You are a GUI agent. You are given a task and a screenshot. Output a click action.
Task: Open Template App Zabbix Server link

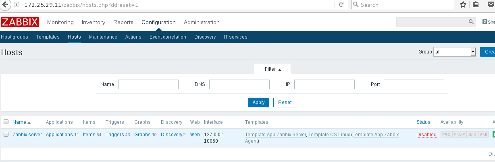click(x=275, y=135)
